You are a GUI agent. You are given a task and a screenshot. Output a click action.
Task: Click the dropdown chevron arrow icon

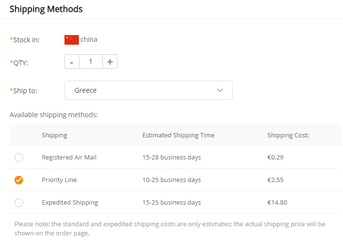(x=220, y=90)
